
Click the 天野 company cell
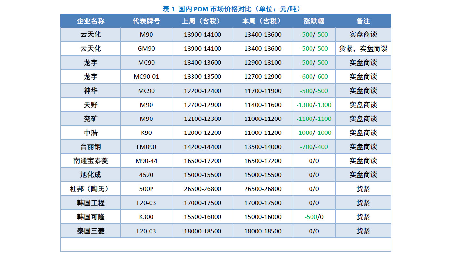[x=91, y=105]
